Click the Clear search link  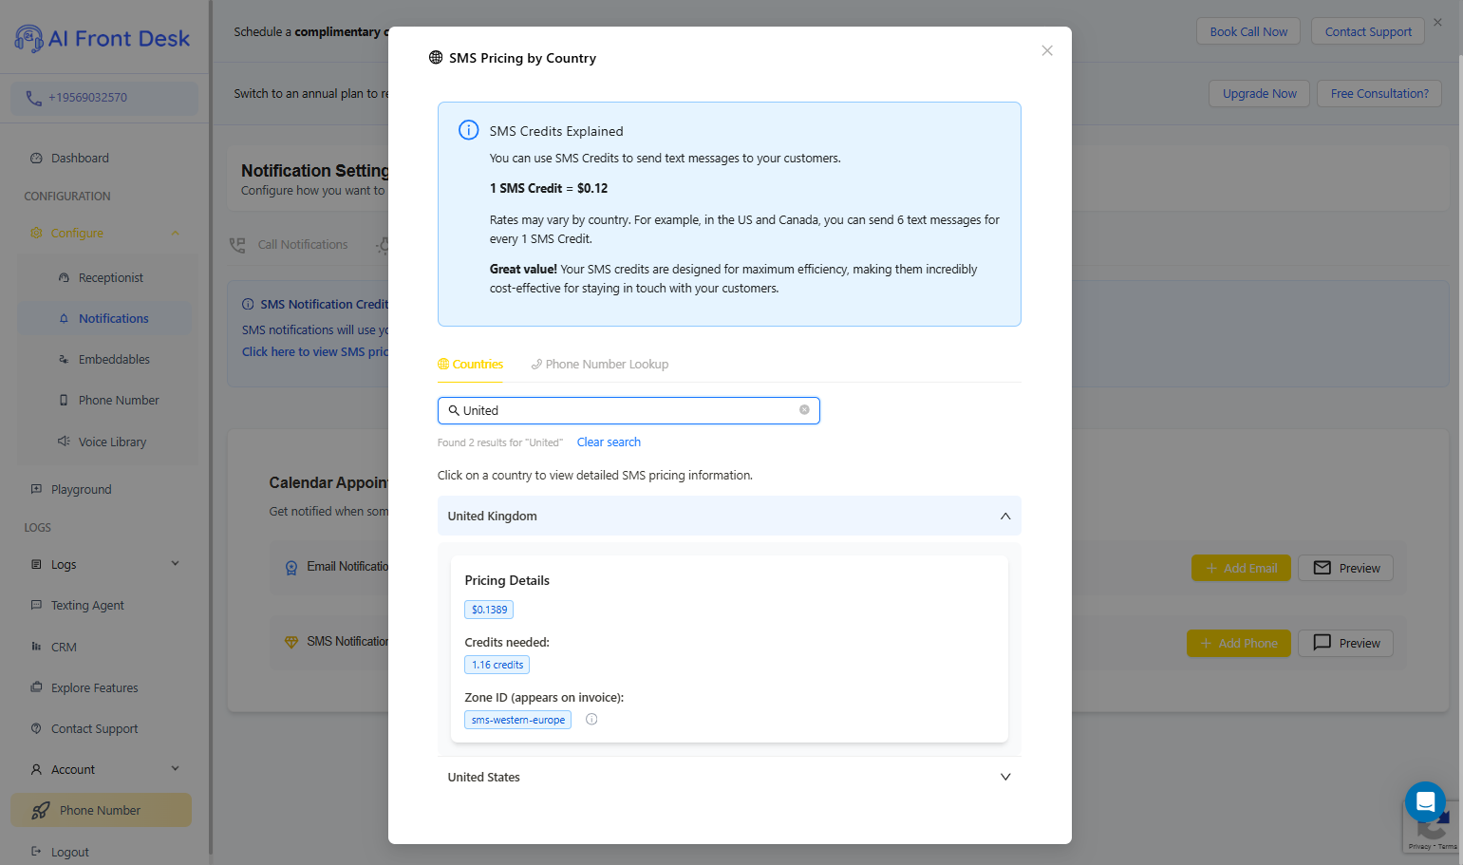pyautogui.click(x=609, y=442)
